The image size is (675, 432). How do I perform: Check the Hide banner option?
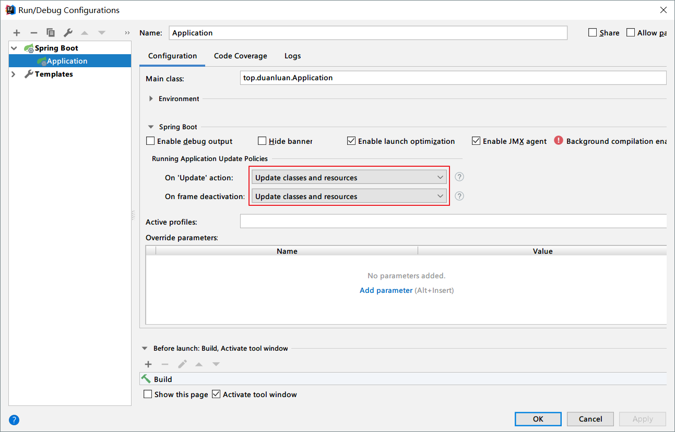click(262, 141)
